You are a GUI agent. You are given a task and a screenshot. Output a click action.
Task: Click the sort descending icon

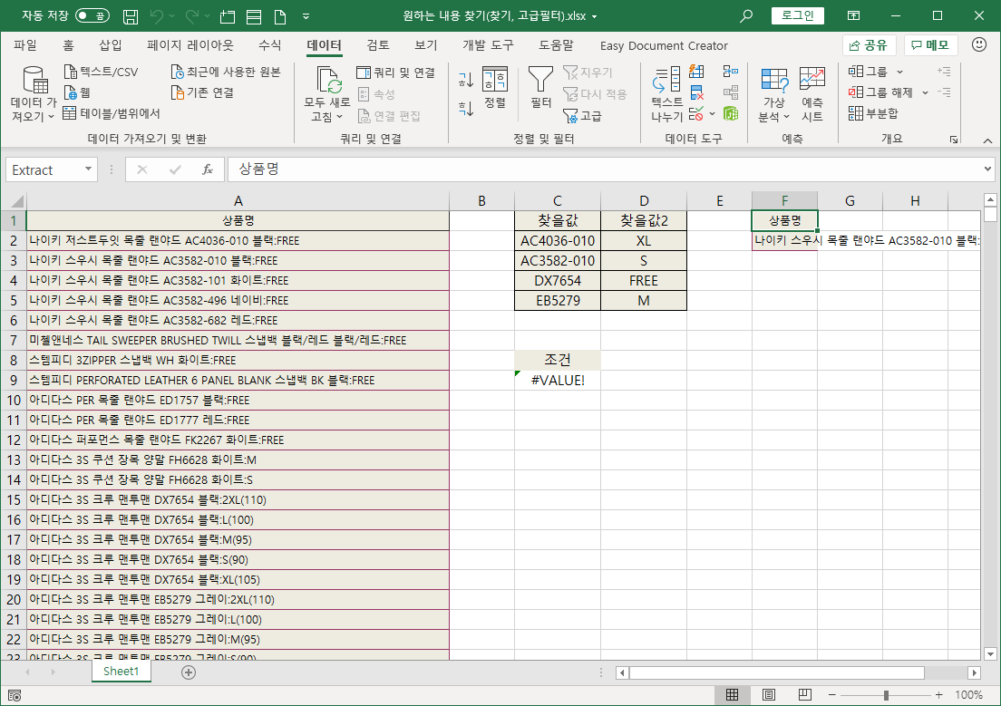click(466, 109)
